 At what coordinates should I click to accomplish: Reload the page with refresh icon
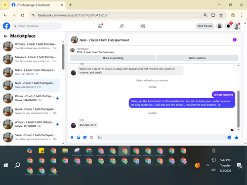pyautogui.click(x=23, y=15)
